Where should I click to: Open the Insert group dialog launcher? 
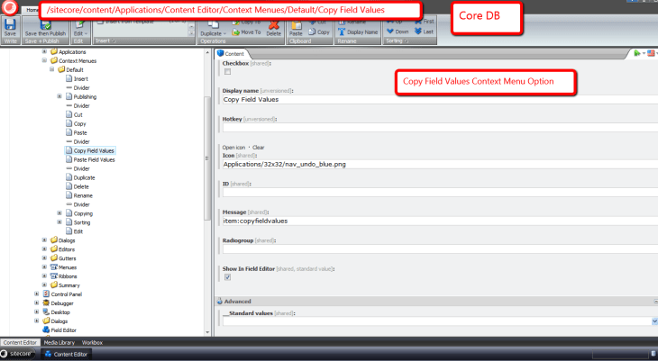click(114, 41)
